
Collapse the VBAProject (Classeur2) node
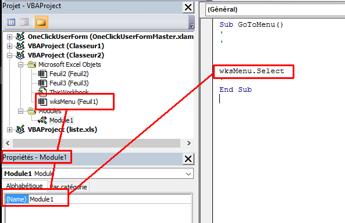(x=9, y=55)
